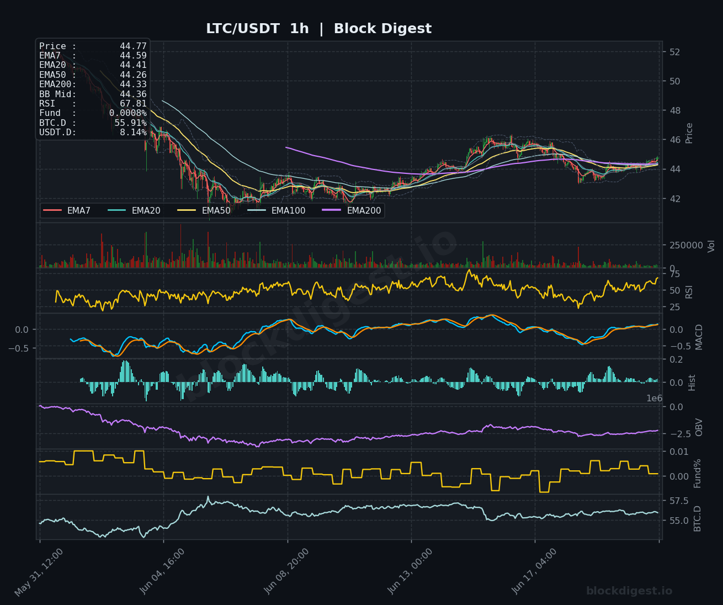Select the EMA200 44.33 info row
This screenshot has width=723, height=605.
[x=93, y=84]
